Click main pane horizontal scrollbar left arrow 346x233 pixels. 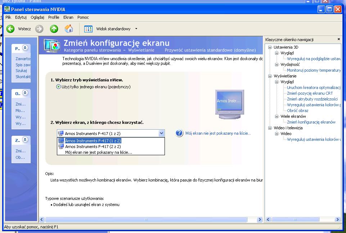click(42, 219)
